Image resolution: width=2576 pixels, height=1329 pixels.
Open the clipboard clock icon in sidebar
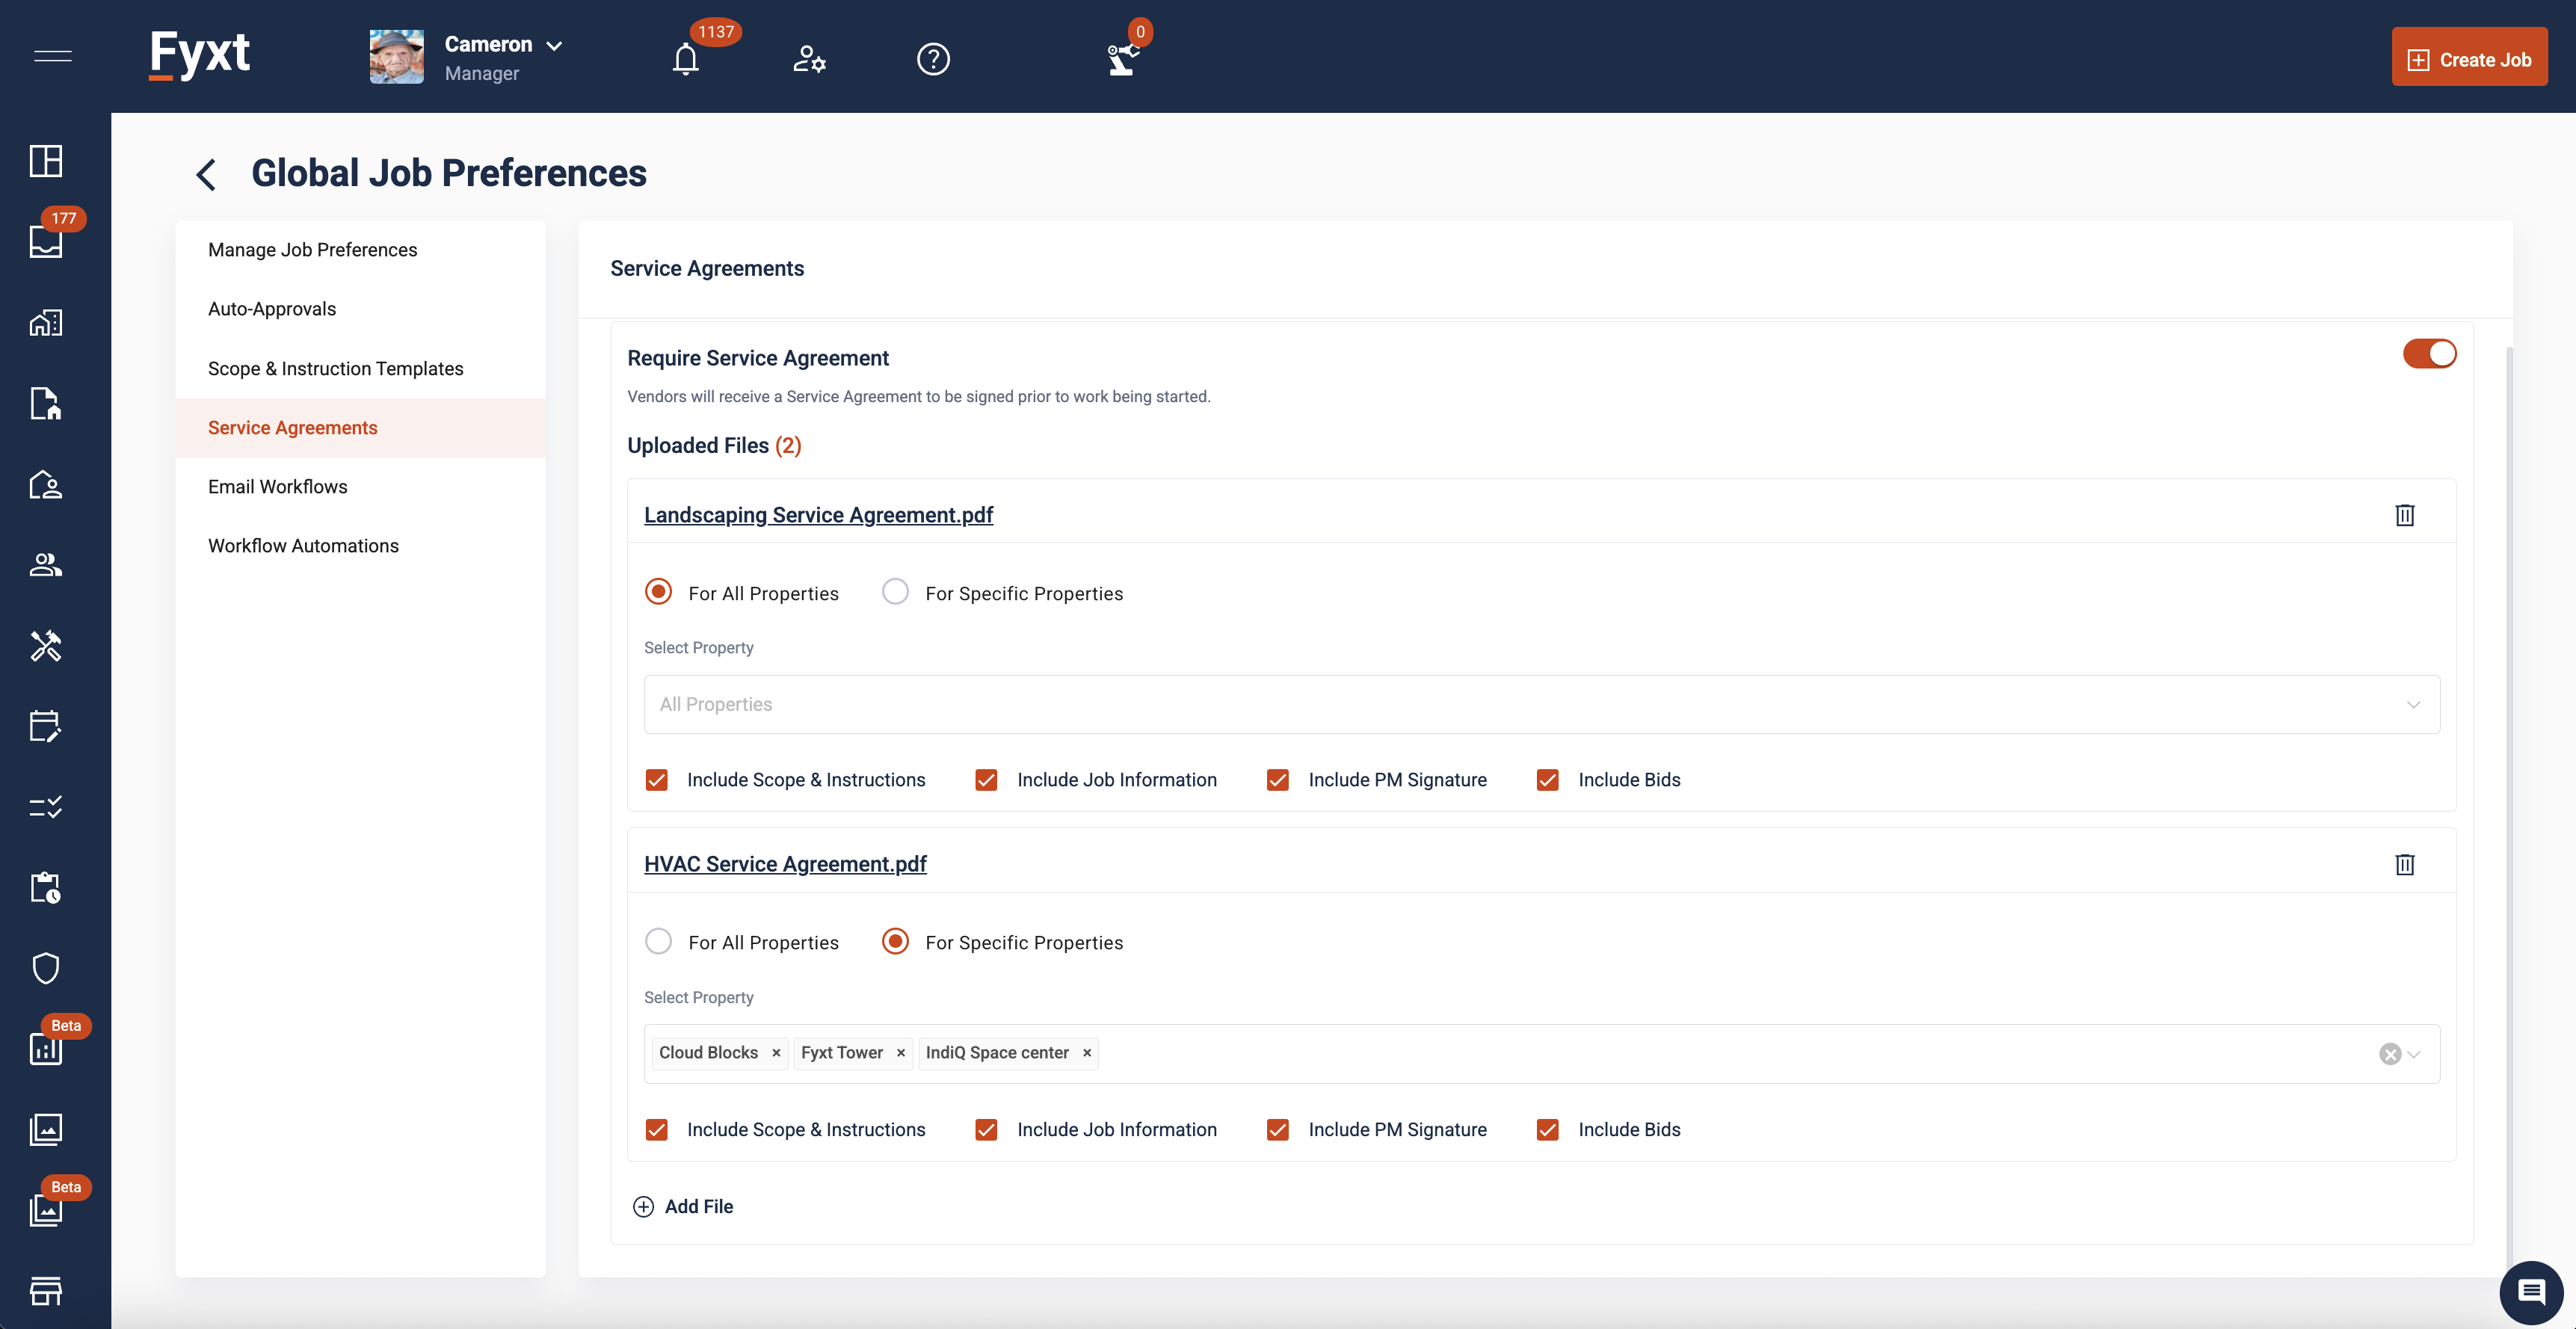46,887
